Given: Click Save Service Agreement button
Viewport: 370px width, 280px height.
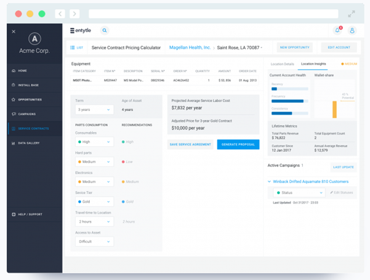Looking at the screenshot, I should pyautogui.click(x=190, y=144).
